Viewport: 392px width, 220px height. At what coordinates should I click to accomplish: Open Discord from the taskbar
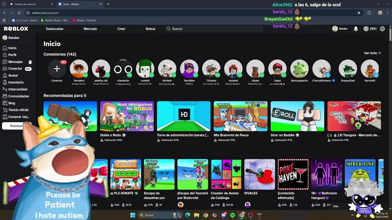point(224,215)
